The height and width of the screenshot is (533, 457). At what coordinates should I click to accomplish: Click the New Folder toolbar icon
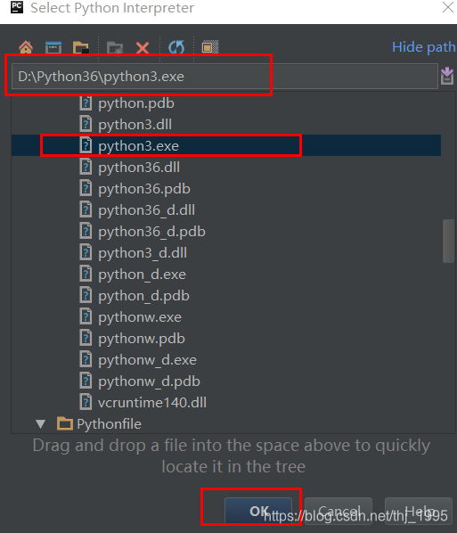[115, 47]
